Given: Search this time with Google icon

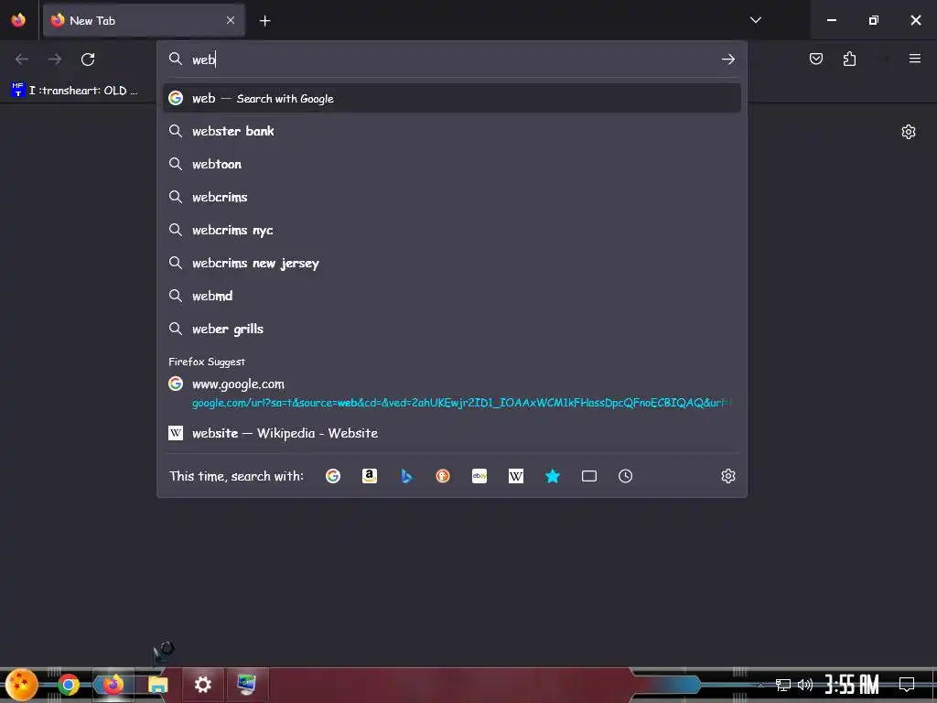Looking at the screenshot, I should point(333,476).
